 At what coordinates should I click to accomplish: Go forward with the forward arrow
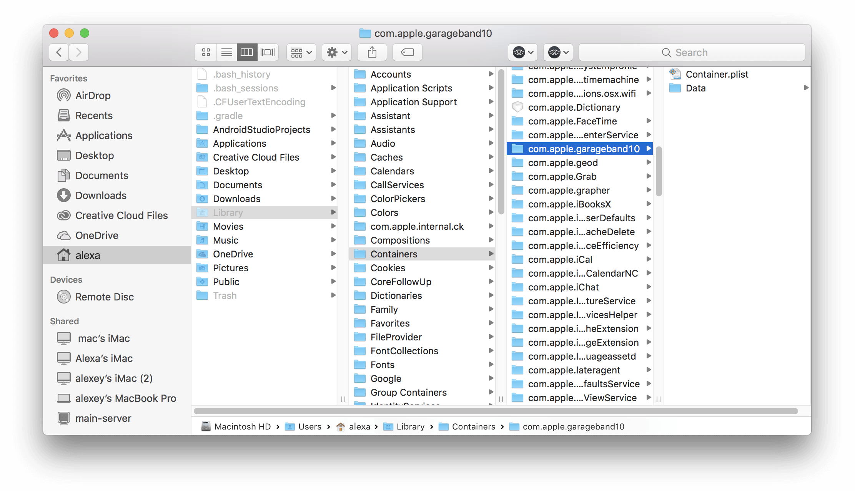[x=79, y=52]
